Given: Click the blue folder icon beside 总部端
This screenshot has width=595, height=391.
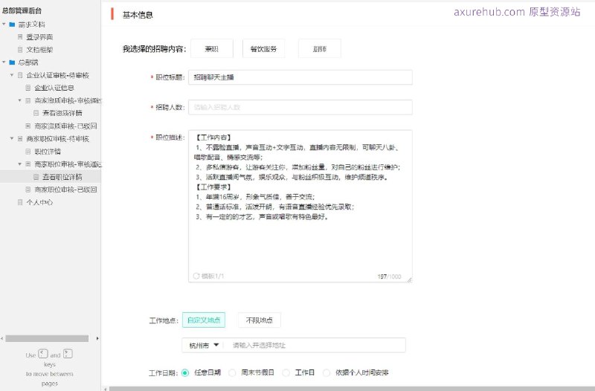Looking at the screenshot, I should [x=12, y=62].
